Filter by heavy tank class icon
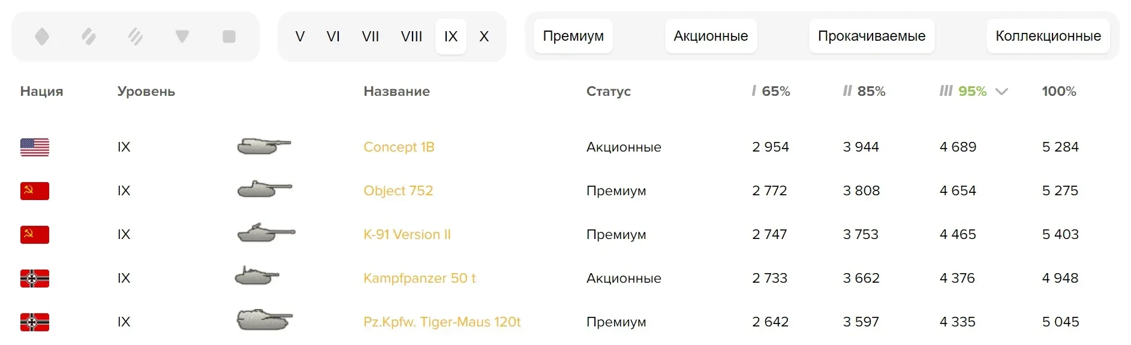 point(136,37)
